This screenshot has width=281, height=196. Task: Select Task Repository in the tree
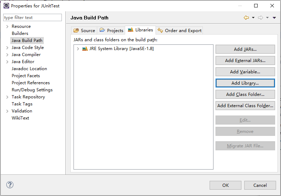tap(28, 97)
